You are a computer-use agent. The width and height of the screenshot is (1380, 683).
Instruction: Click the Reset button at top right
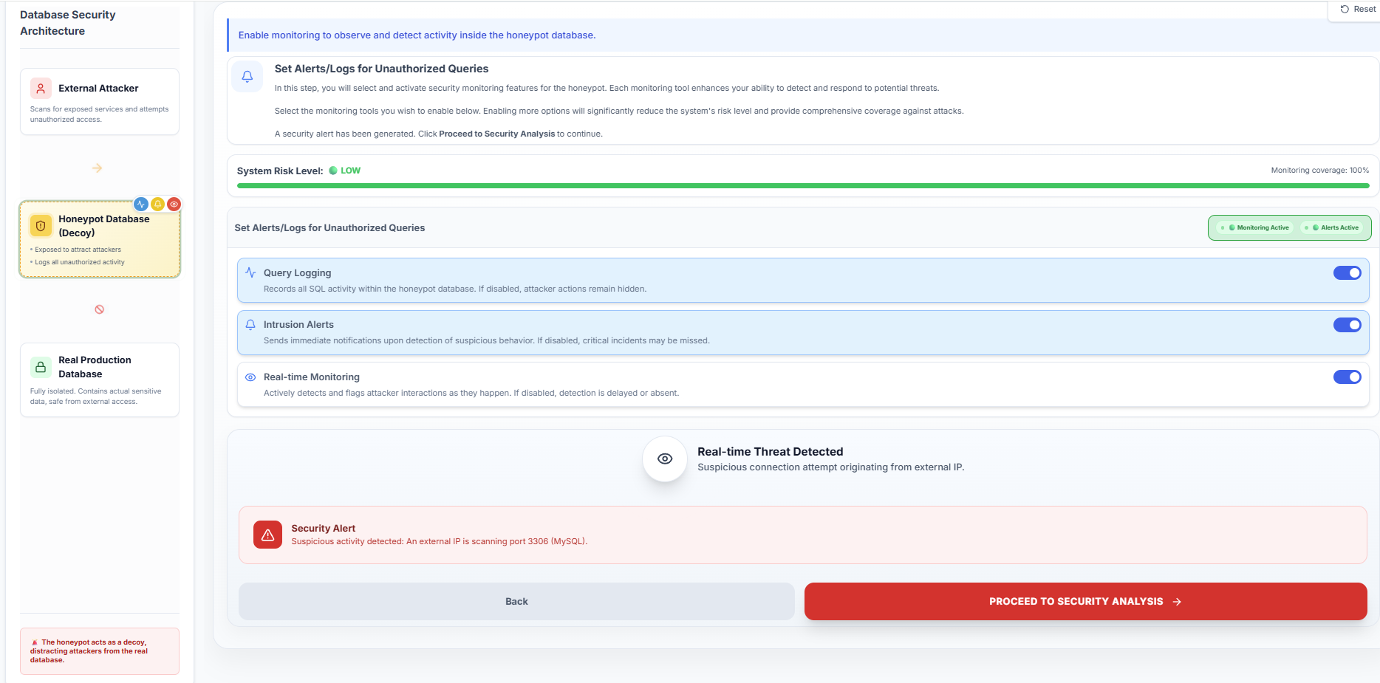coord(1357,9)
